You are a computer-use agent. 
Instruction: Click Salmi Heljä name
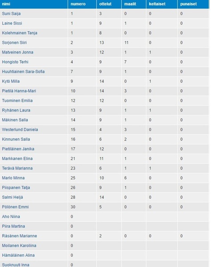12,197
